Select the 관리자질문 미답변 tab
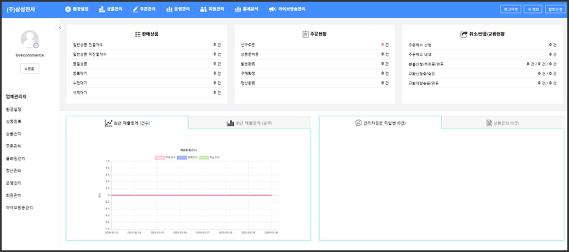This screenshot has height=252, width=569. 380,123
